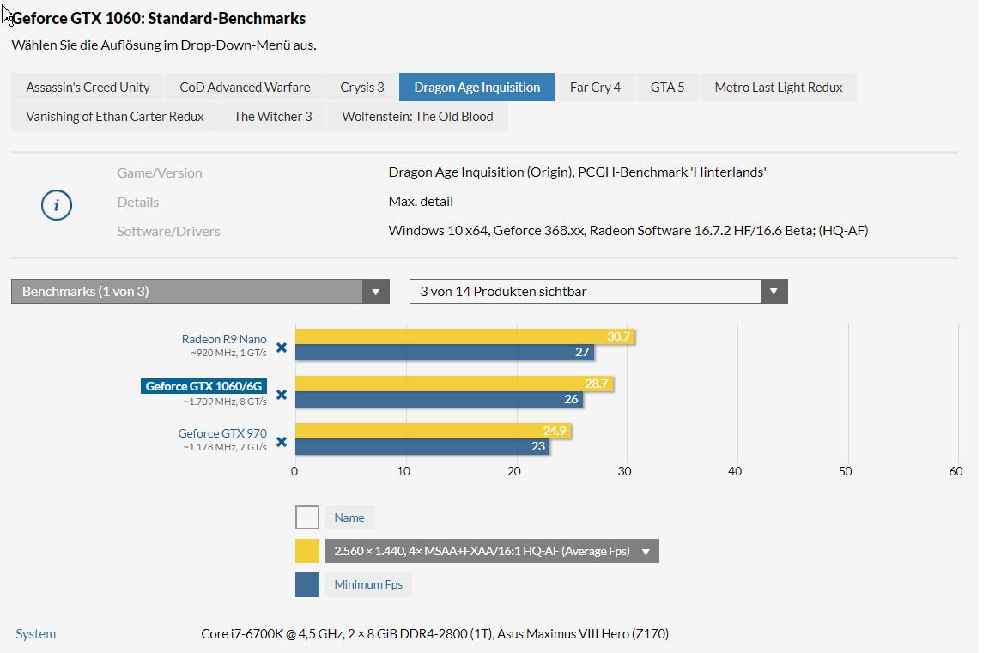The height and width of the screenshot is (653, 989).
Task: Click the Radeon R9 Nano product link
Action: coord(224,339)
